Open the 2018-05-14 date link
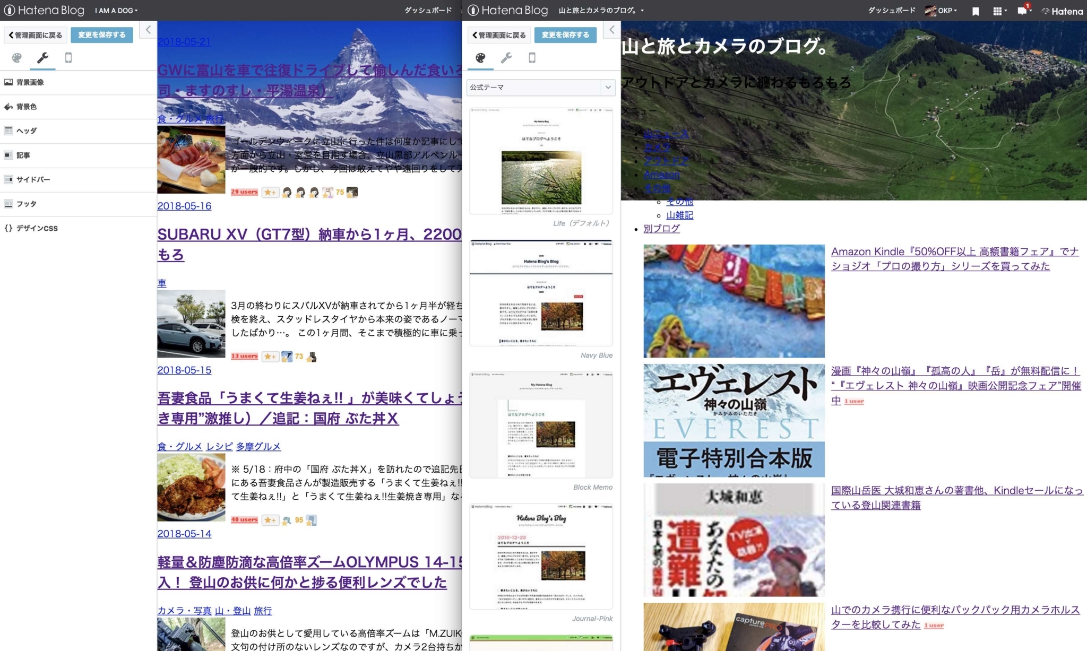 coord(184,534)
